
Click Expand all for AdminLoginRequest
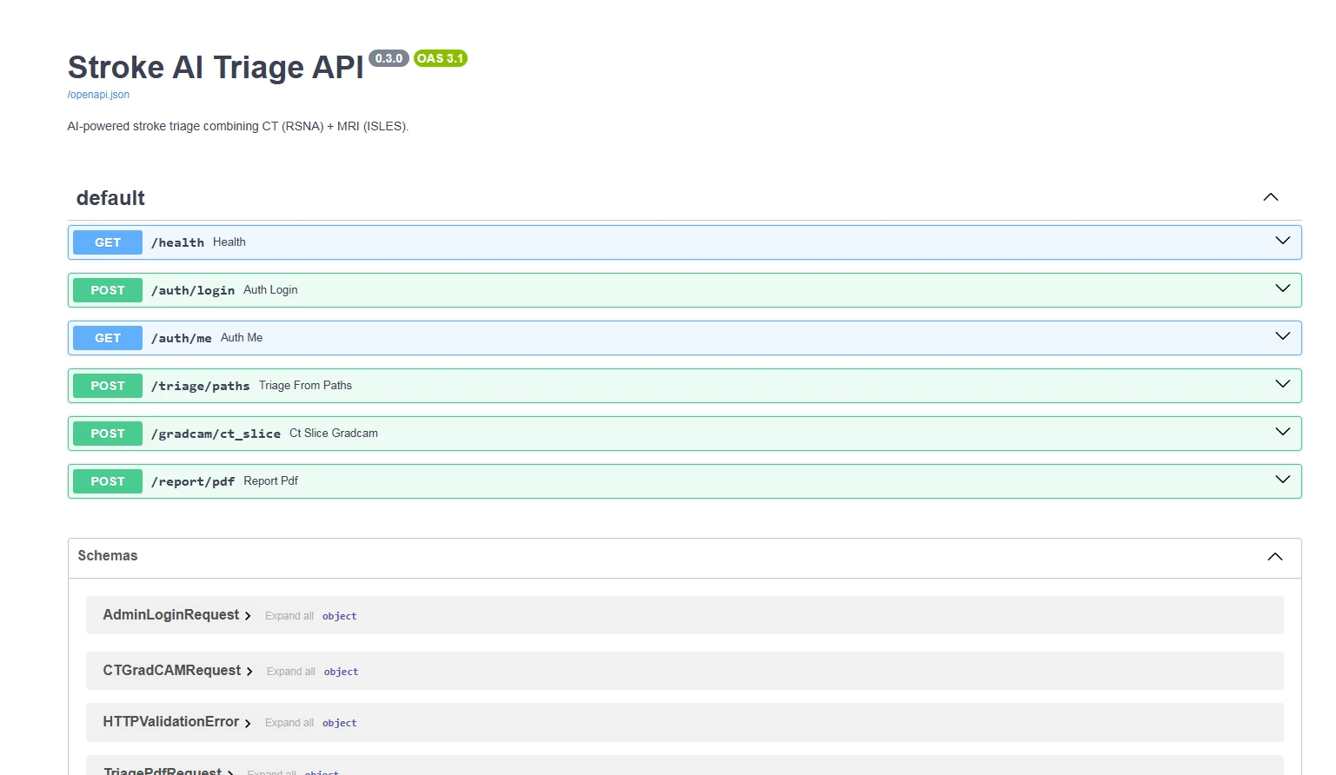pyautogui.click(x=289, y=616)
